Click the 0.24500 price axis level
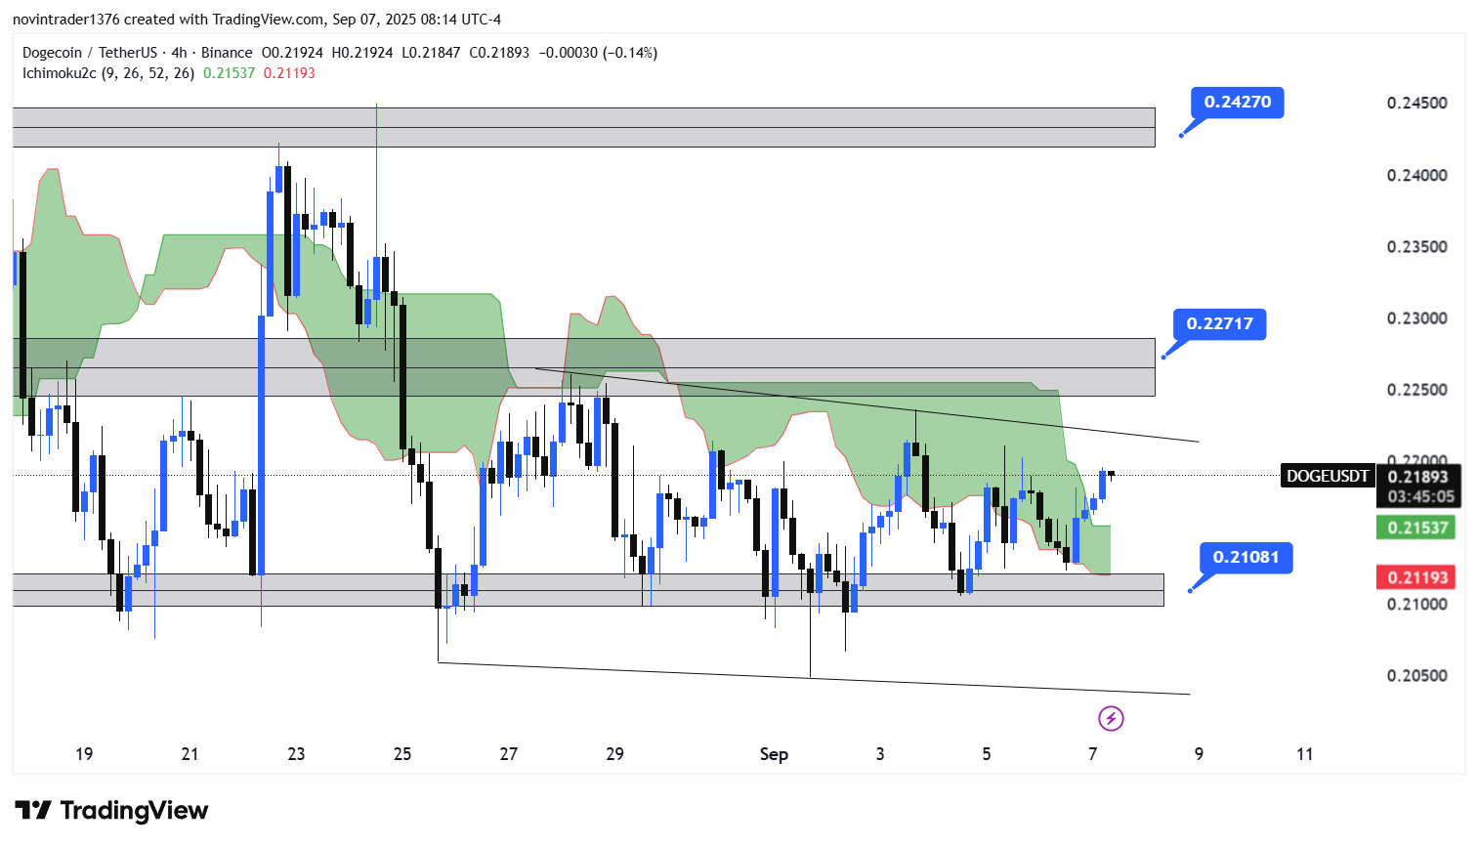 pos(1416,104)
